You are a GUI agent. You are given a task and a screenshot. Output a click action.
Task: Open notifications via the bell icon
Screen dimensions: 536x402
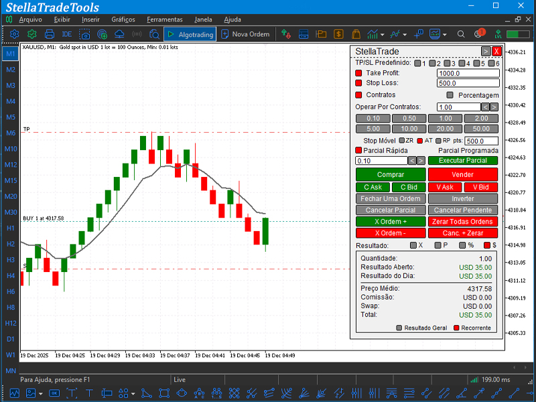(x=478, y=34)
